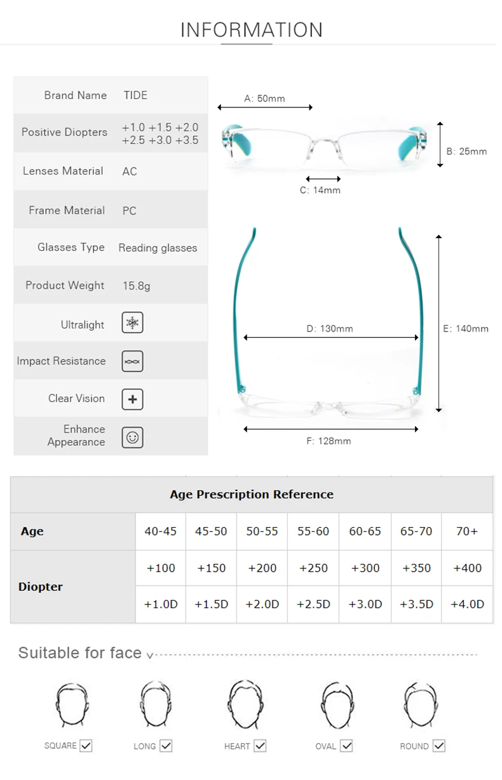Click the INFORMATION heading
The image size is (502, 780).
tap(252, 30)
